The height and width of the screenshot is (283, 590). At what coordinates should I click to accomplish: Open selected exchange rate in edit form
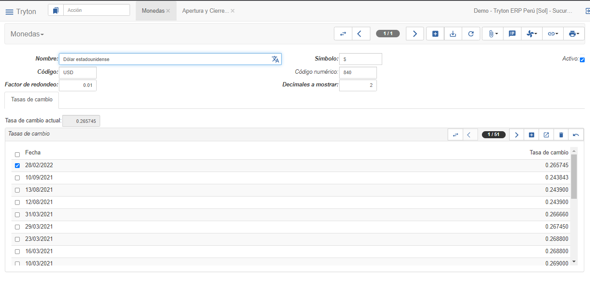pyautogui.click(x=546, y=135)
